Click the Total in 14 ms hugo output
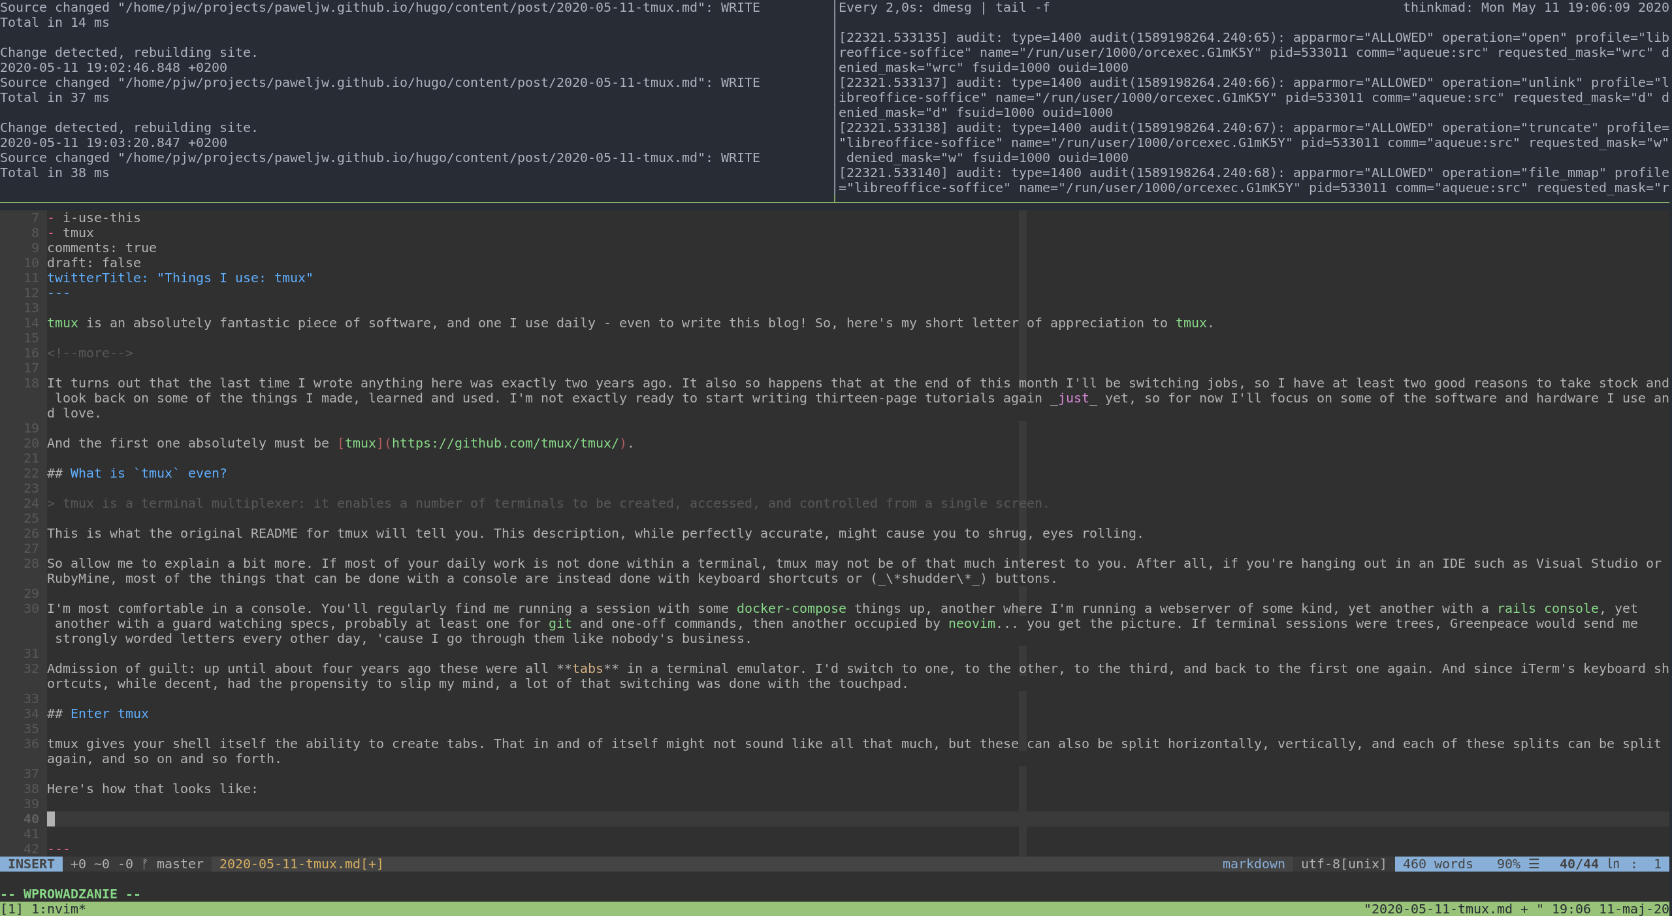This screenshot has width=1672, height=916. 55,22
